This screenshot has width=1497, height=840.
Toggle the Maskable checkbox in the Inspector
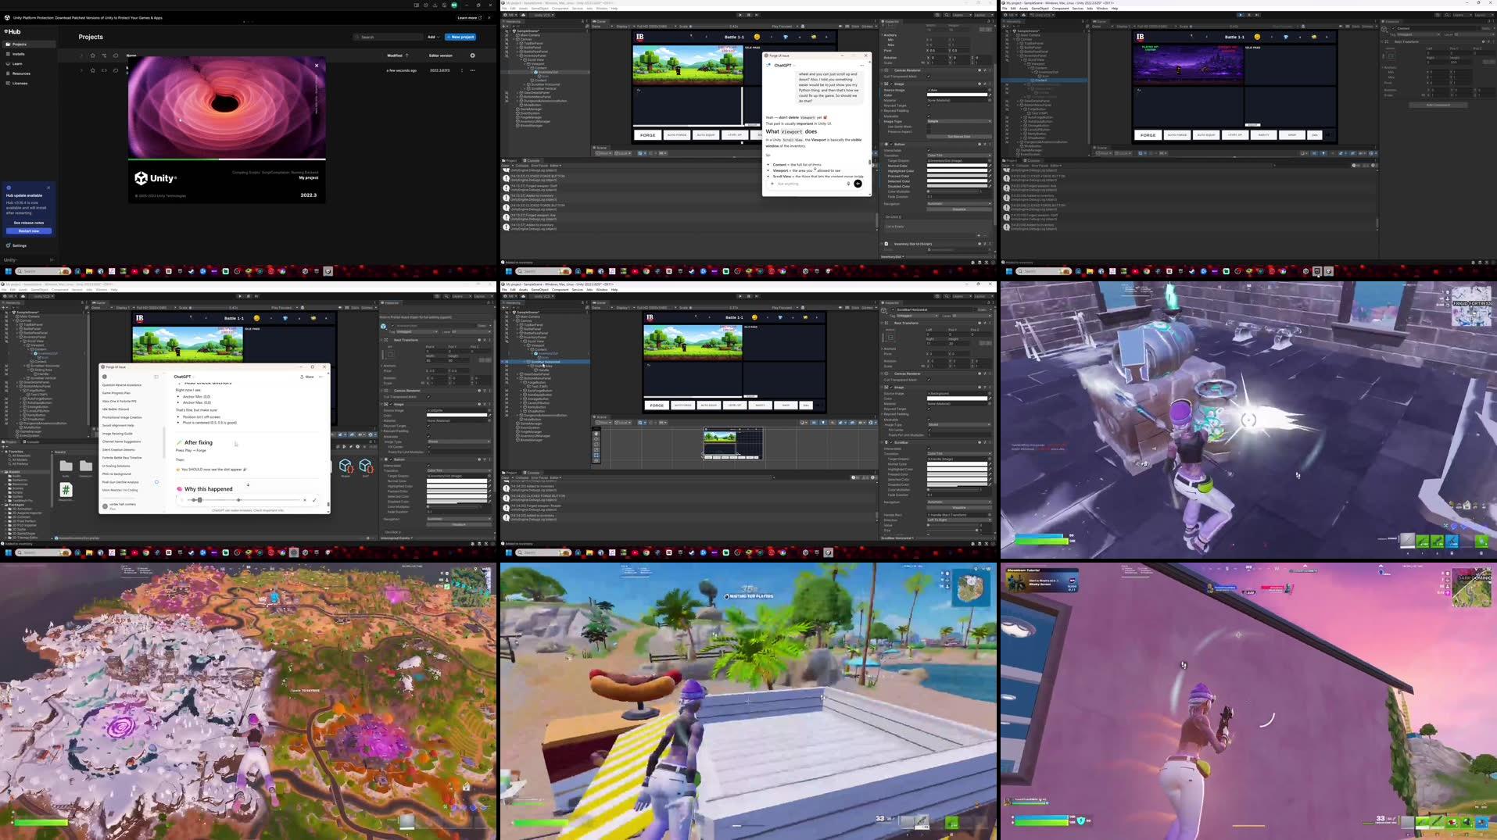pos(929,116)
